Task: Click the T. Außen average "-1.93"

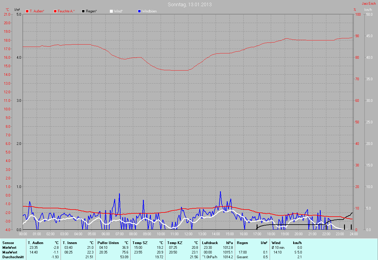Action: pyautogui.click(x=55, y=257)
